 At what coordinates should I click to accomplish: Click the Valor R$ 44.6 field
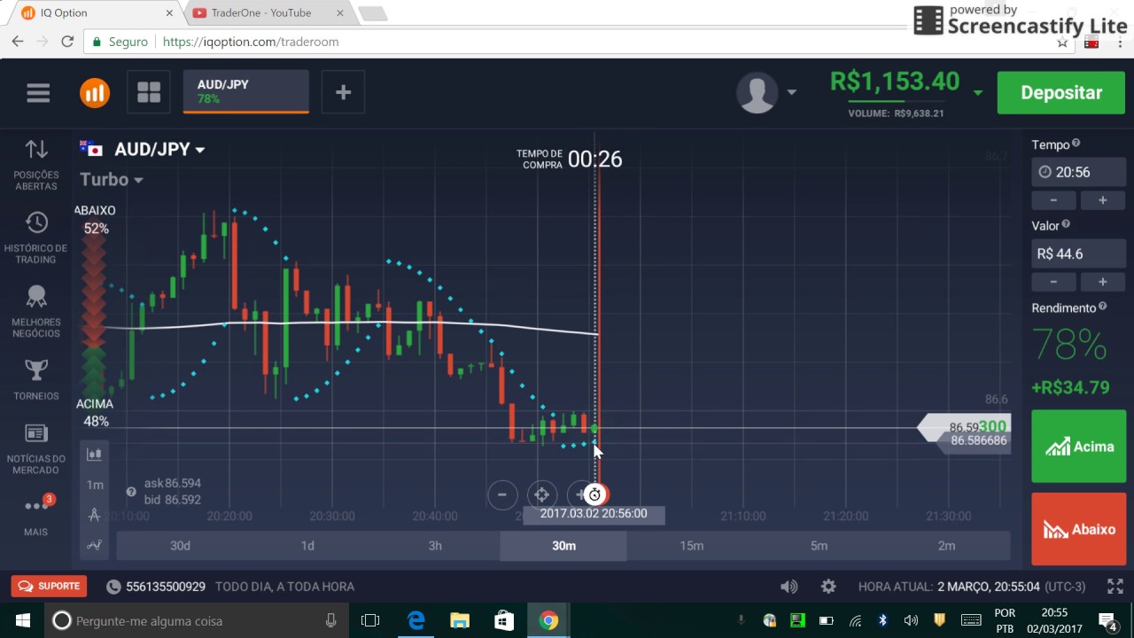point(1078,253)
